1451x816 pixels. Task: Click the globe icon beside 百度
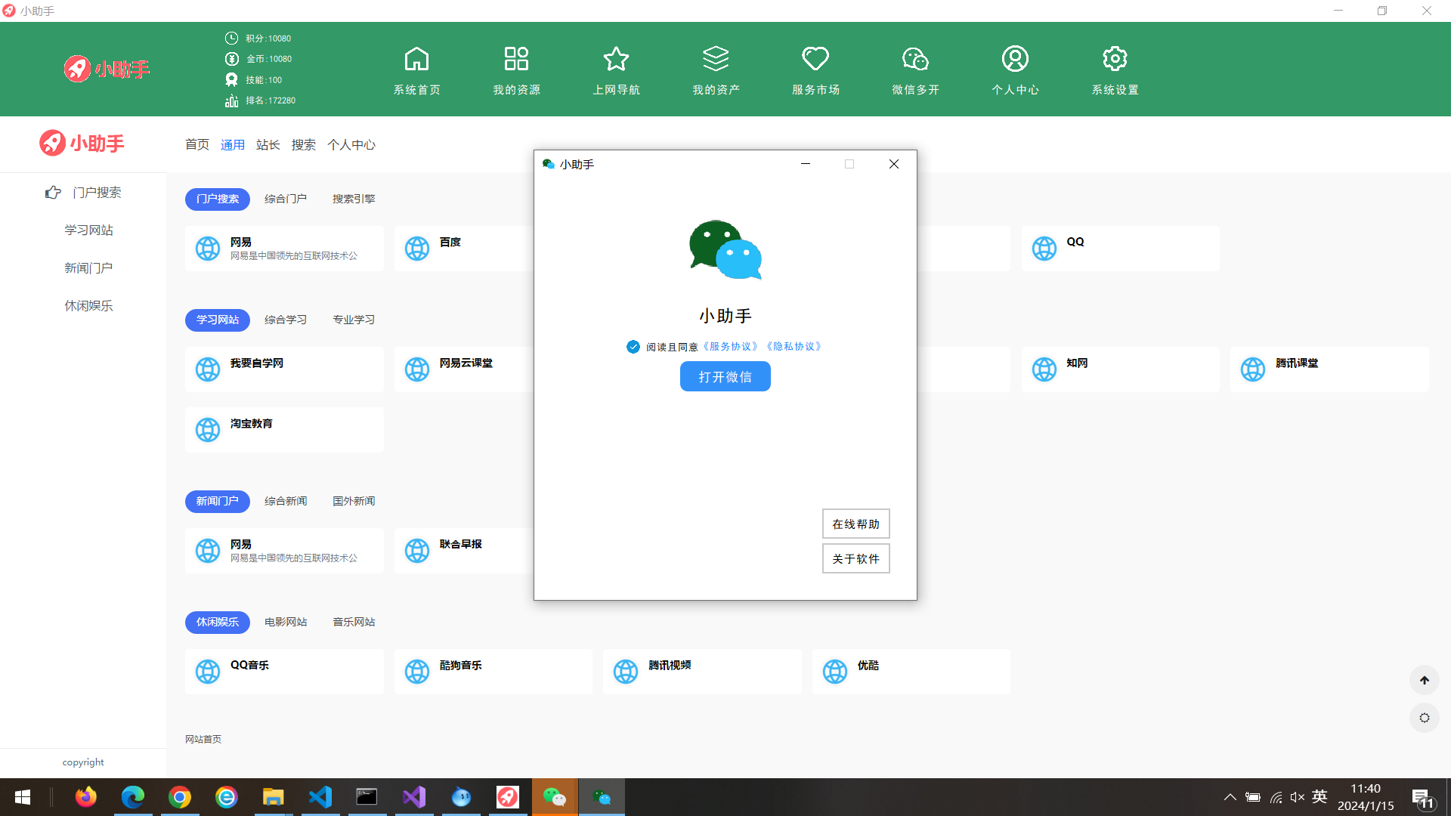point(417,248)
